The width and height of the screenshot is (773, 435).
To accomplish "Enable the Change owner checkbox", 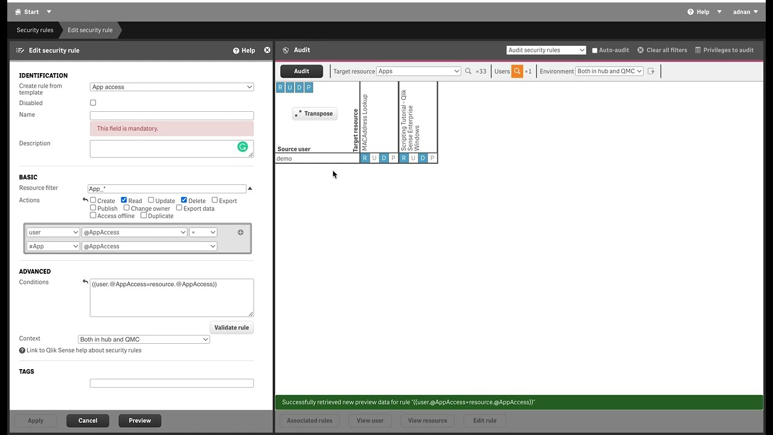I will tap(127, 208).
